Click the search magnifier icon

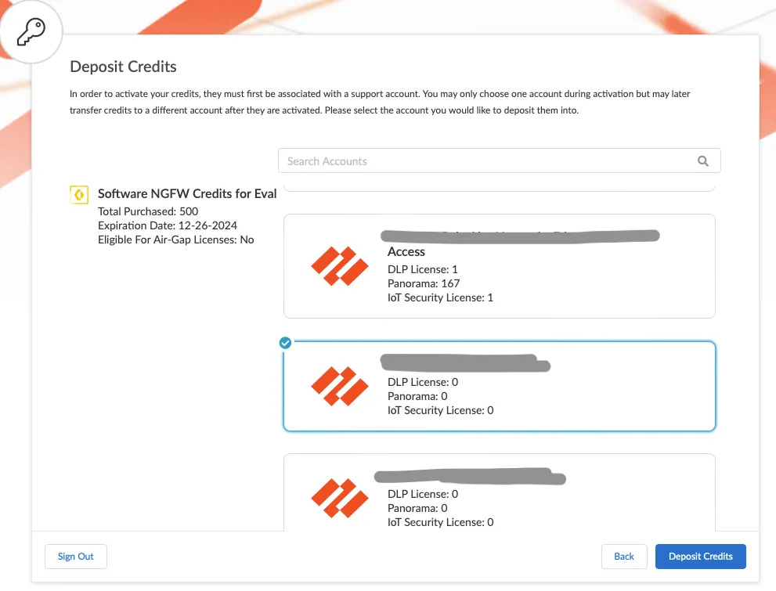702,161
